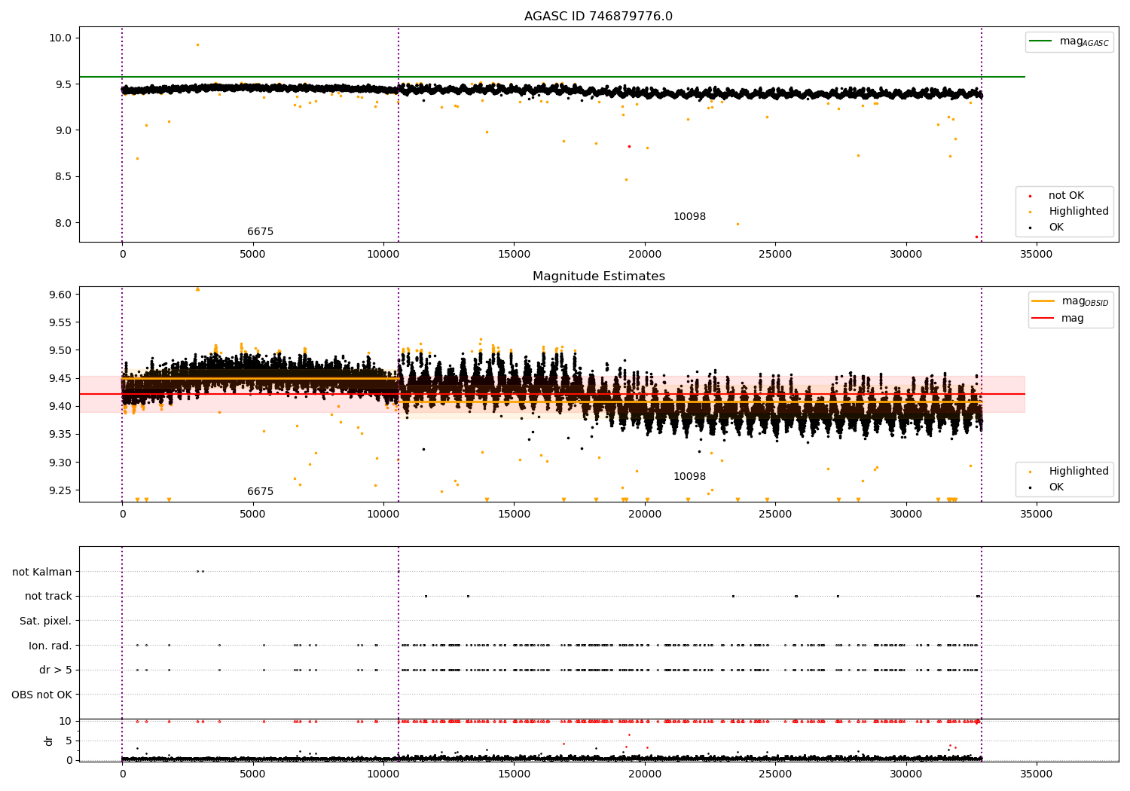This screenshot has width=1130, height=791.
Task: Click the 'dr' y-axis label
Action: tap(49, 741)
